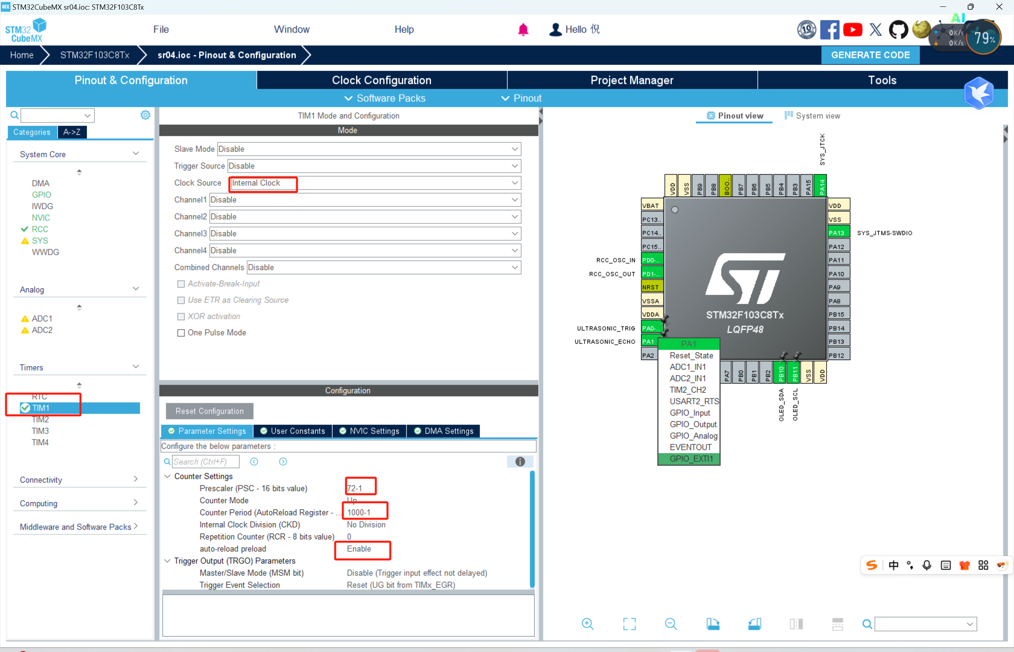Screen dimensions: 1014x652
Task: Open the Pinout menu
Action: pos(521,98)
